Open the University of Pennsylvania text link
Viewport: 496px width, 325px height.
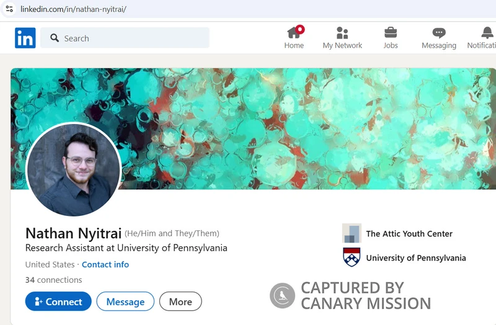(x=416, y=258)
